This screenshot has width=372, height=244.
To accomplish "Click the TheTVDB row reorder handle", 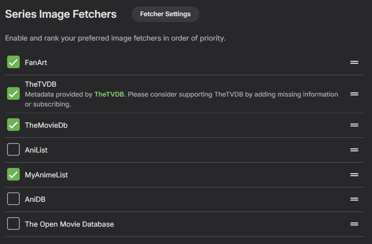I will (354, 94).
